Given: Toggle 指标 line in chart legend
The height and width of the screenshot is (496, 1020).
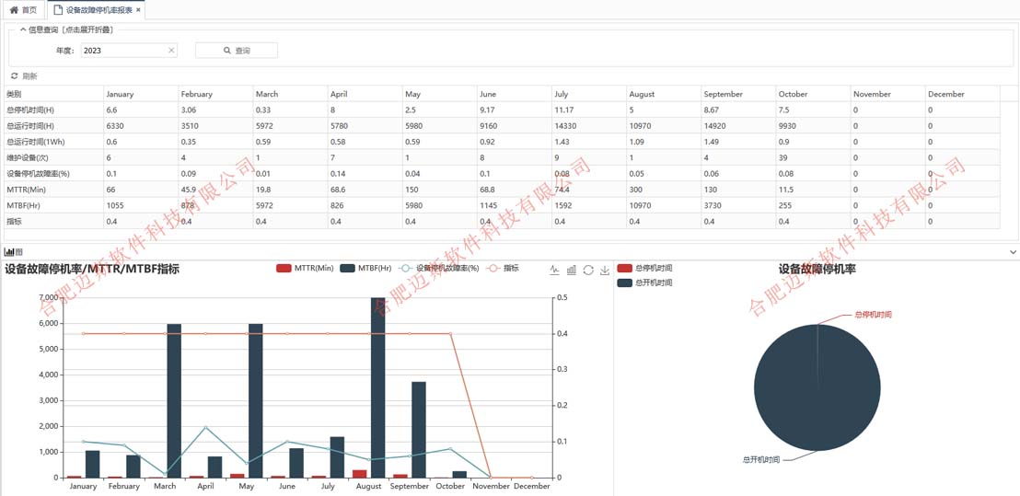Looking at the screenshot, I should [503, 269].
